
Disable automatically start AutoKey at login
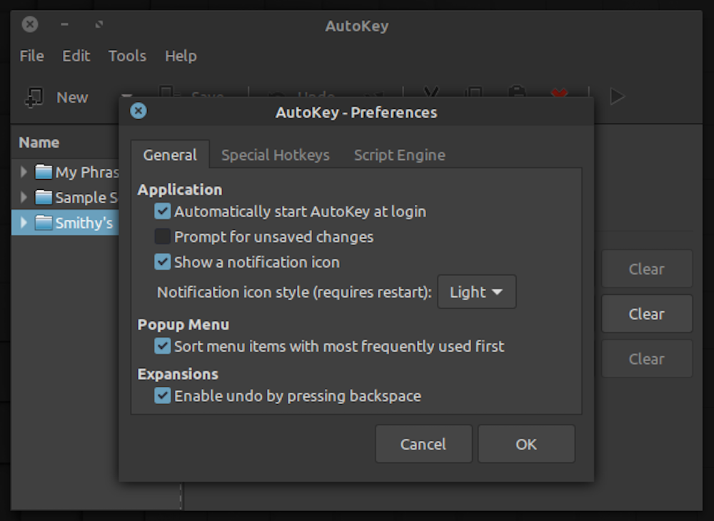163,211
